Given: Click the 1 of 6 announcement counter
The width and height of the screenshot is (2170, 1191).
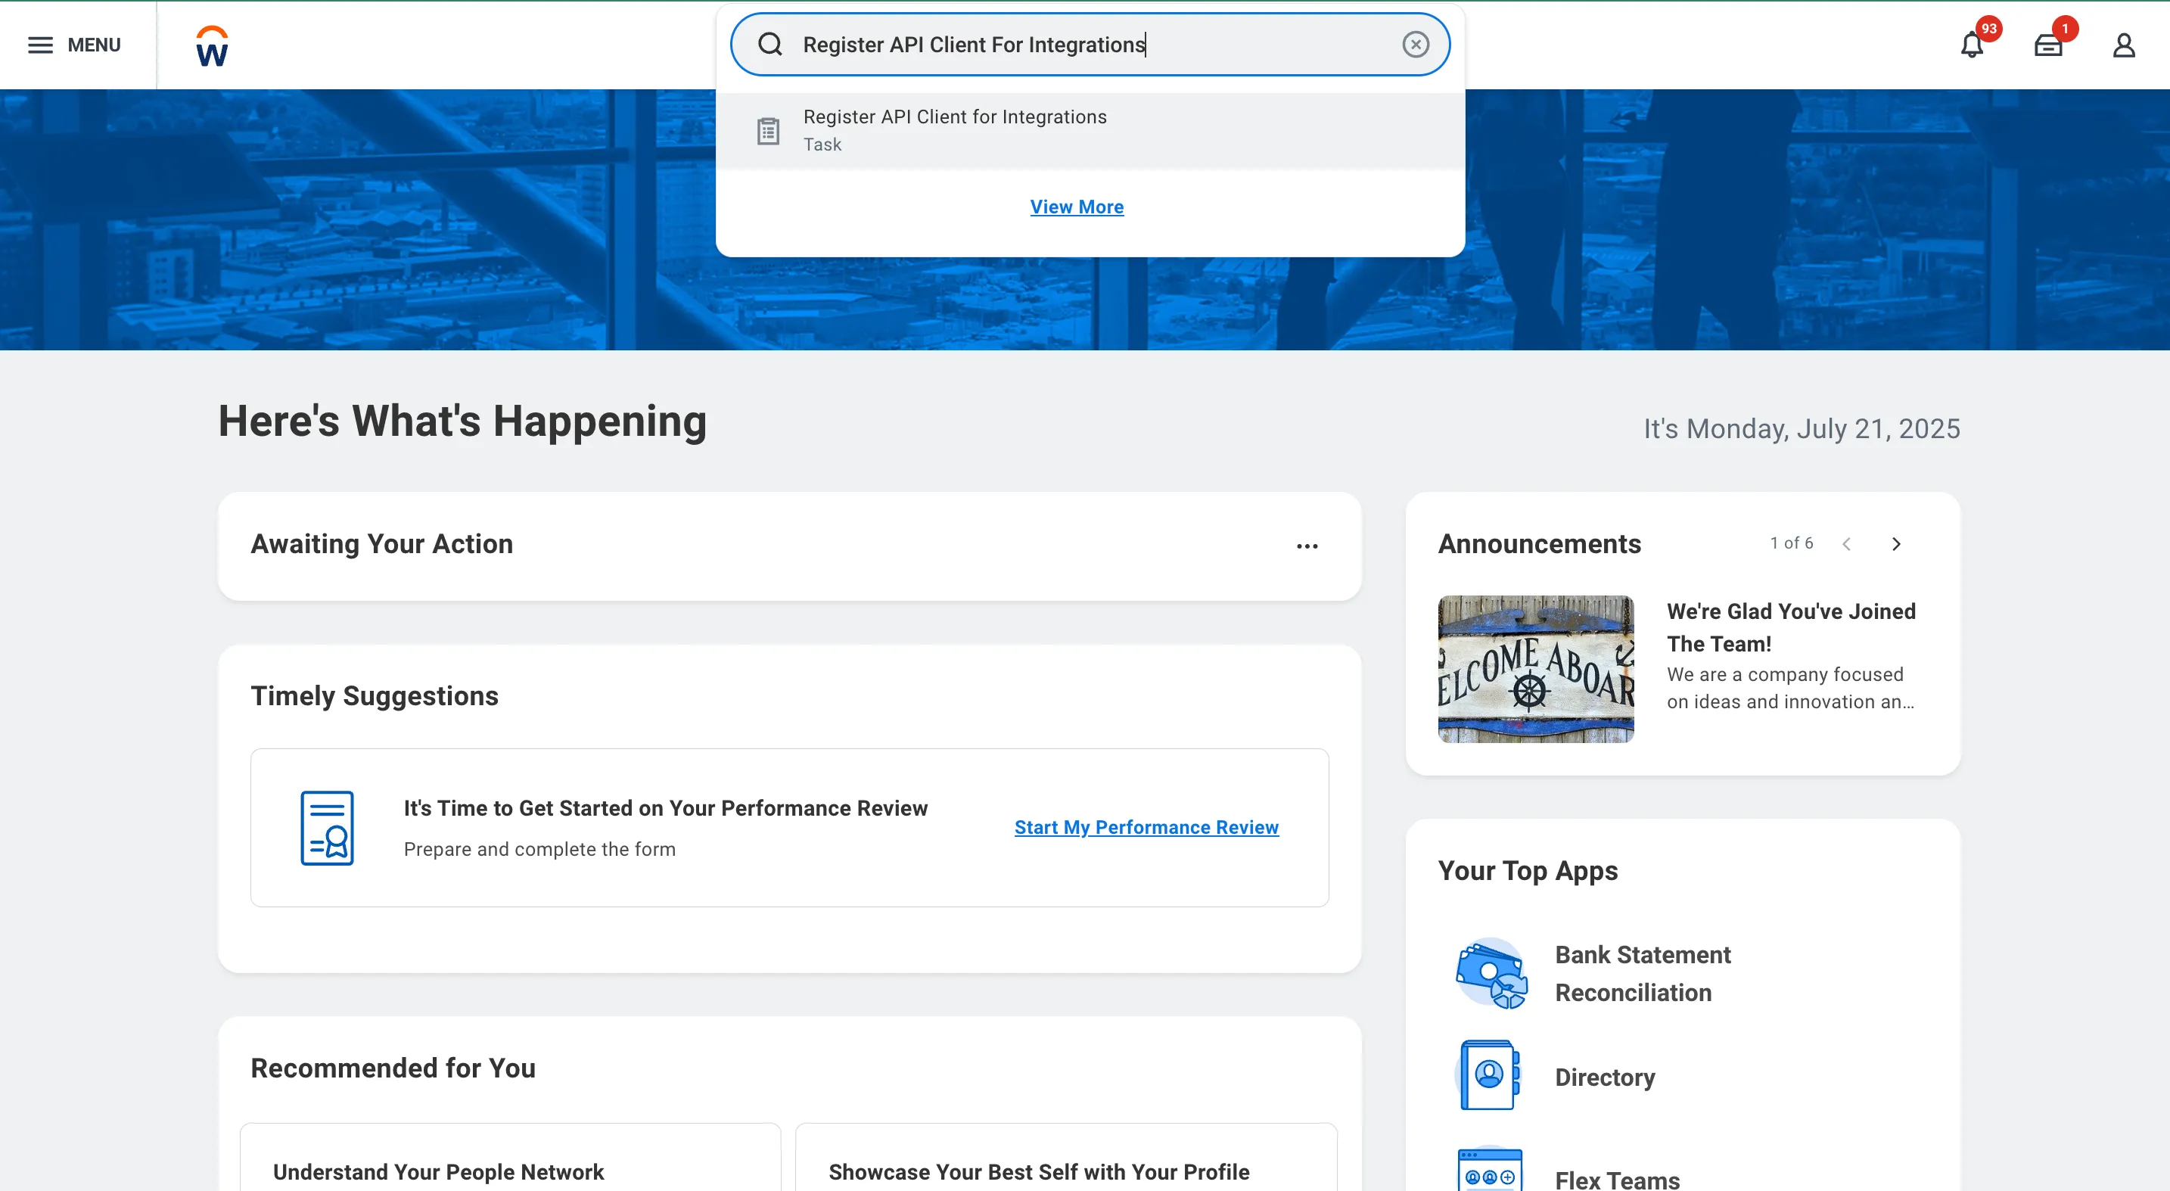Looking at the screenshot, I should point(1791,543).
